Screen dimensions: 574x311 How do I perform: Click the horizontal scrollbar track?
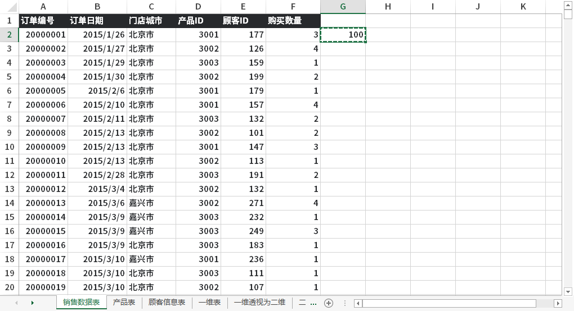pyautogui.click(x=458, y=303)
